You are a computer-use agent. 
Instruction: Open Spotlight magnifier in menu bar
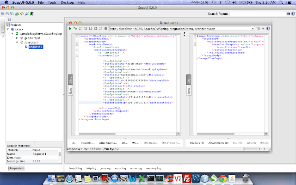tap(281, 2)
